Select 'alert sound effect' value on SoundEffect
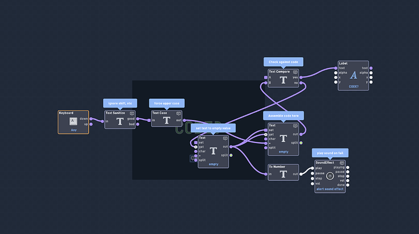 pyautogui.click(x=330, y=189)
